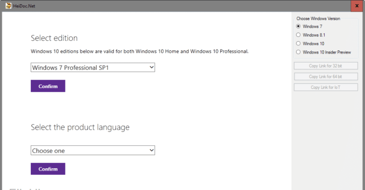Click Copy Link for 64 bit button

(x=325, y=76)
